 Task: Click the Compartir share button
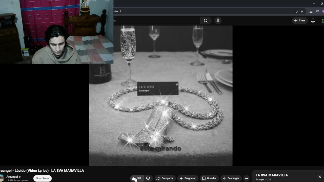(165, 178)
